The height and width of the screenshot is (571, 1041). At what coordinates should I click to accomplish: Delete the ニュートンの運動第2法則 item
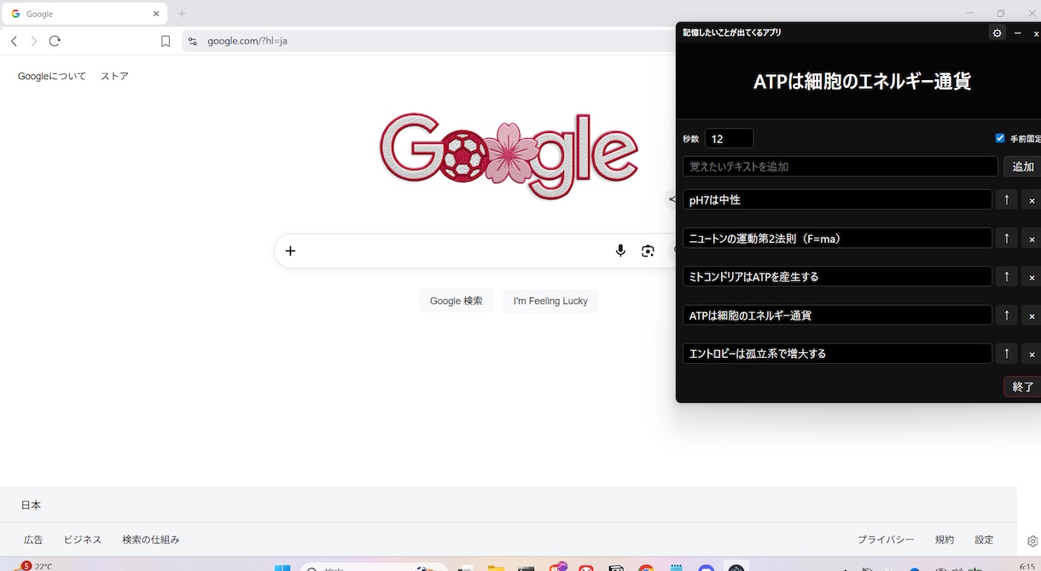pos(1032,239)
